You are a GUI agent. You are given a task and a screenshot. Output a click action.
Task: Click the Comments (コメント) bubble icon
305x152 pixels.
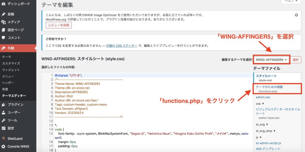pyautogui.click(x=3, y=38)
